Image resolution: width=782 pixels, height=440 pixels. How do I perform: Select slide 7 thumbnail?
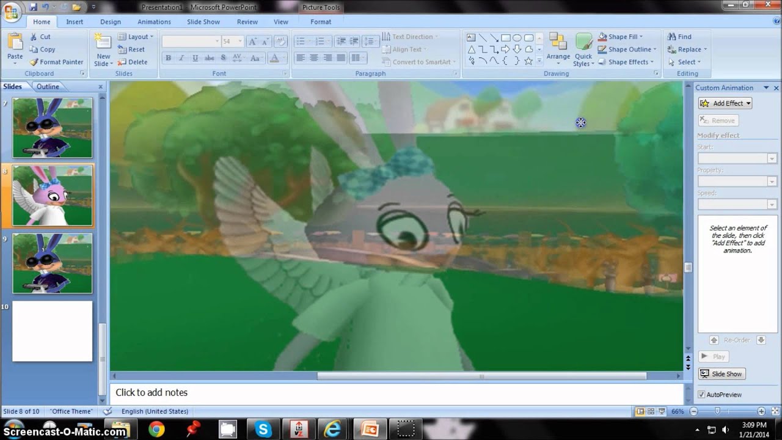53,128
